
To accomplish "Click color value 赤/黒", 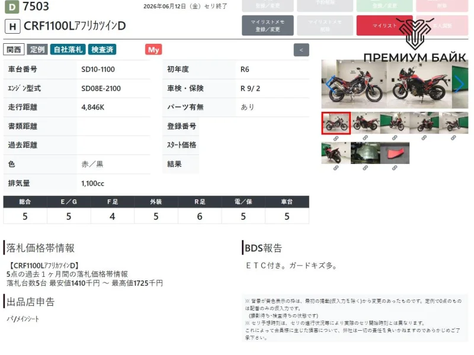I will (92, 164).
